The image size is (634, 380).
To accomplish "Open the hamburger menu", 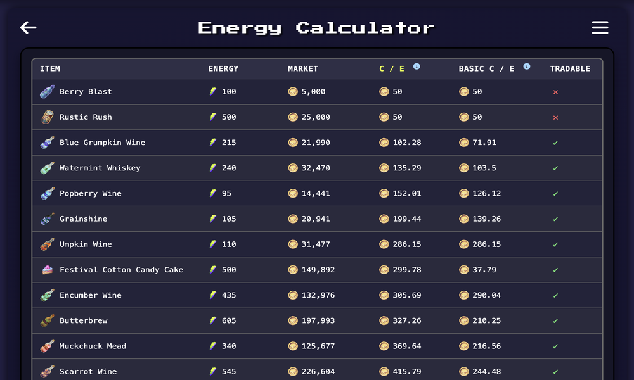I will [600, 27].
